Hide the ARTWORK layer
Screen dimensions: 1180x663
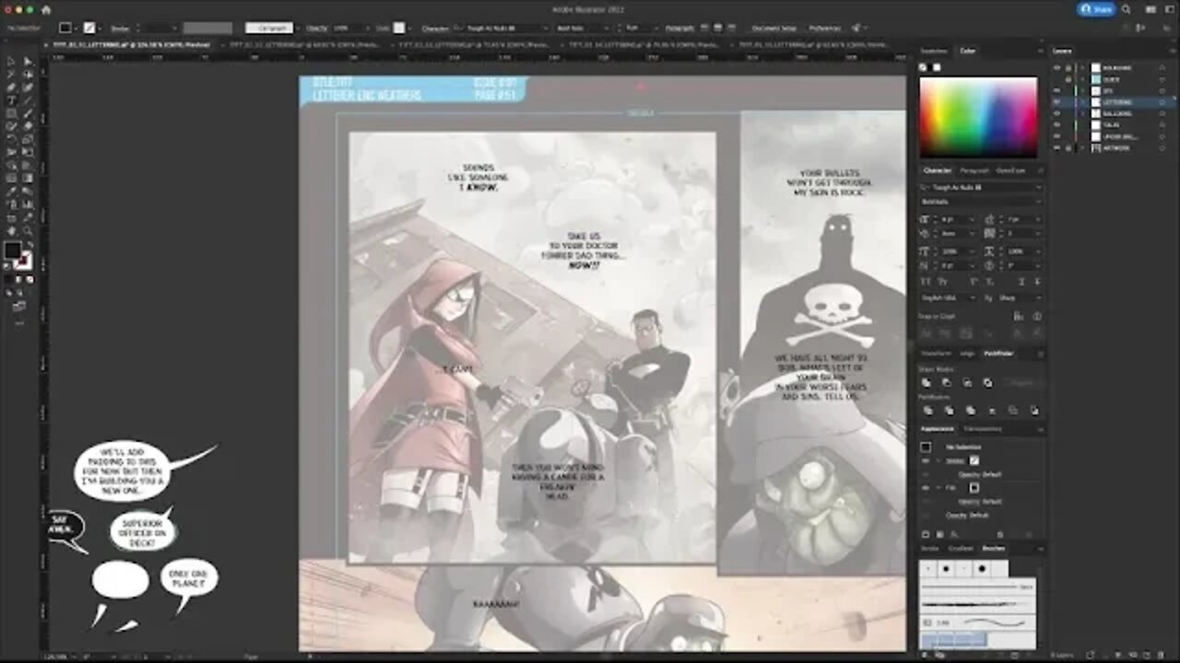pos(1056,148)
